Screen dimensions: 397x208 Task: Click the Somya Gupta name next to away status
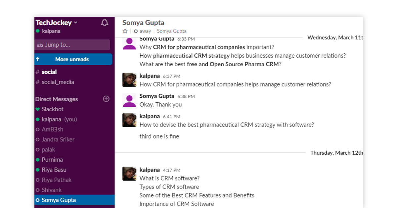pos(172,31)
